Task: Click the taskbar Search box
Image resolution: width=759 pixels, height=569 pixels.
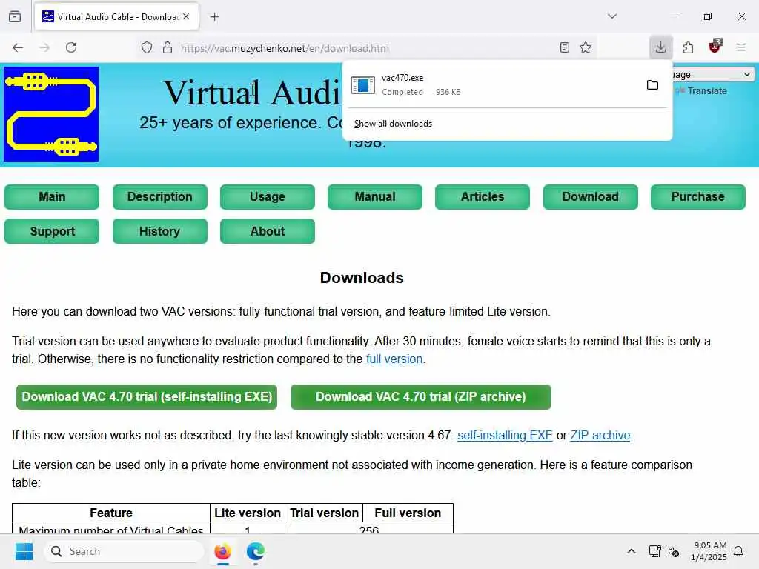Action: pos(124,551)
